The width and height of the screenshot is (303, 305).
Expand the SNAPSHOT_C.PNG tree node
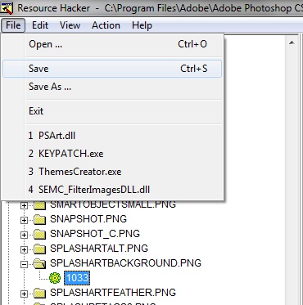tap(25, 235)
